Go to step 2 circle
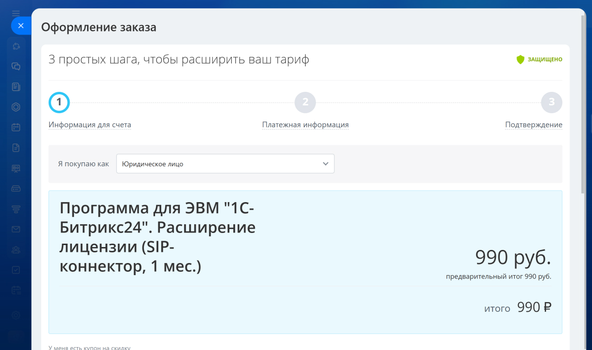592x350 pixels. 305,102
